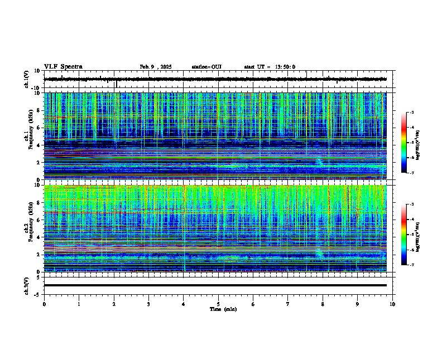Click time axis tick label "2"
The width and height of the screenshot is (442, 341).
click(114, 304)
